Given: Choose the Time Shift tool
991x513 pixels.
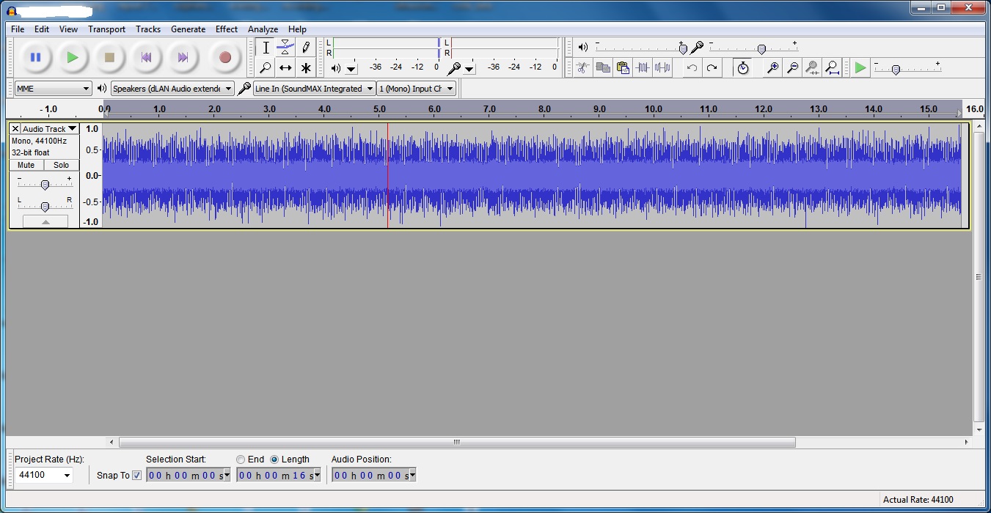Looking at the screenshot, I should 285,68.
